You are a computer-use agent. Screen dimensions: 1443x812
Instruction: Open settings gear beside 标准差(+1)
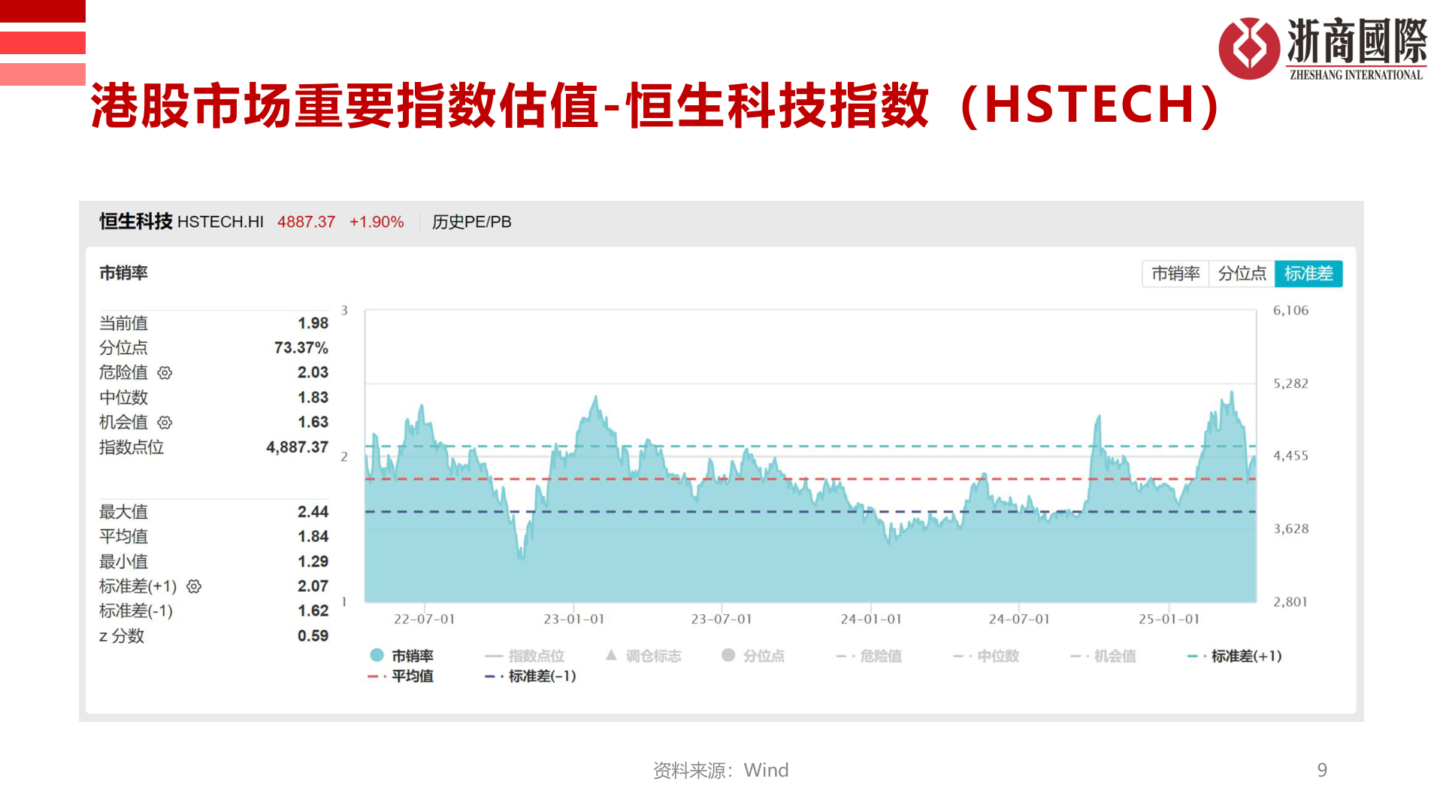[195, 586]
